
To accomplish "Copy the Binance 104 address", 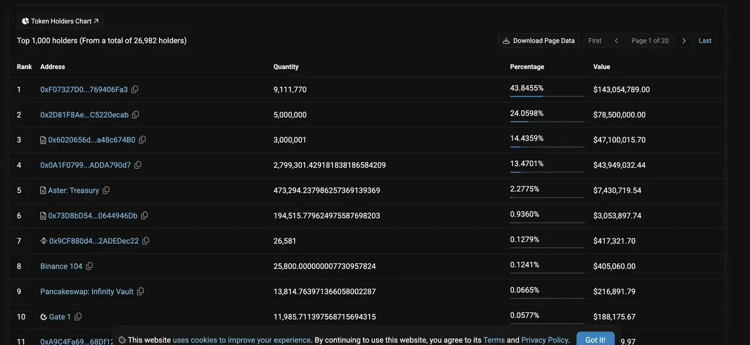I will [x=89, y=266].
